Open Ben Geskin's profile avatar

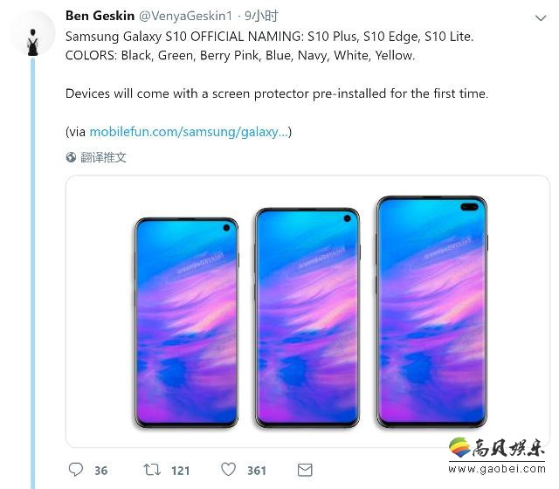pyautogui.click(x=33, y=33)
